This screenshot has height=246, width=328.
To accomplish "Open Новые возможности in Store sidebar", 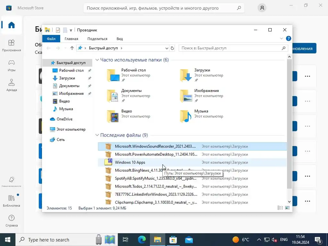I will pos(12,182).
